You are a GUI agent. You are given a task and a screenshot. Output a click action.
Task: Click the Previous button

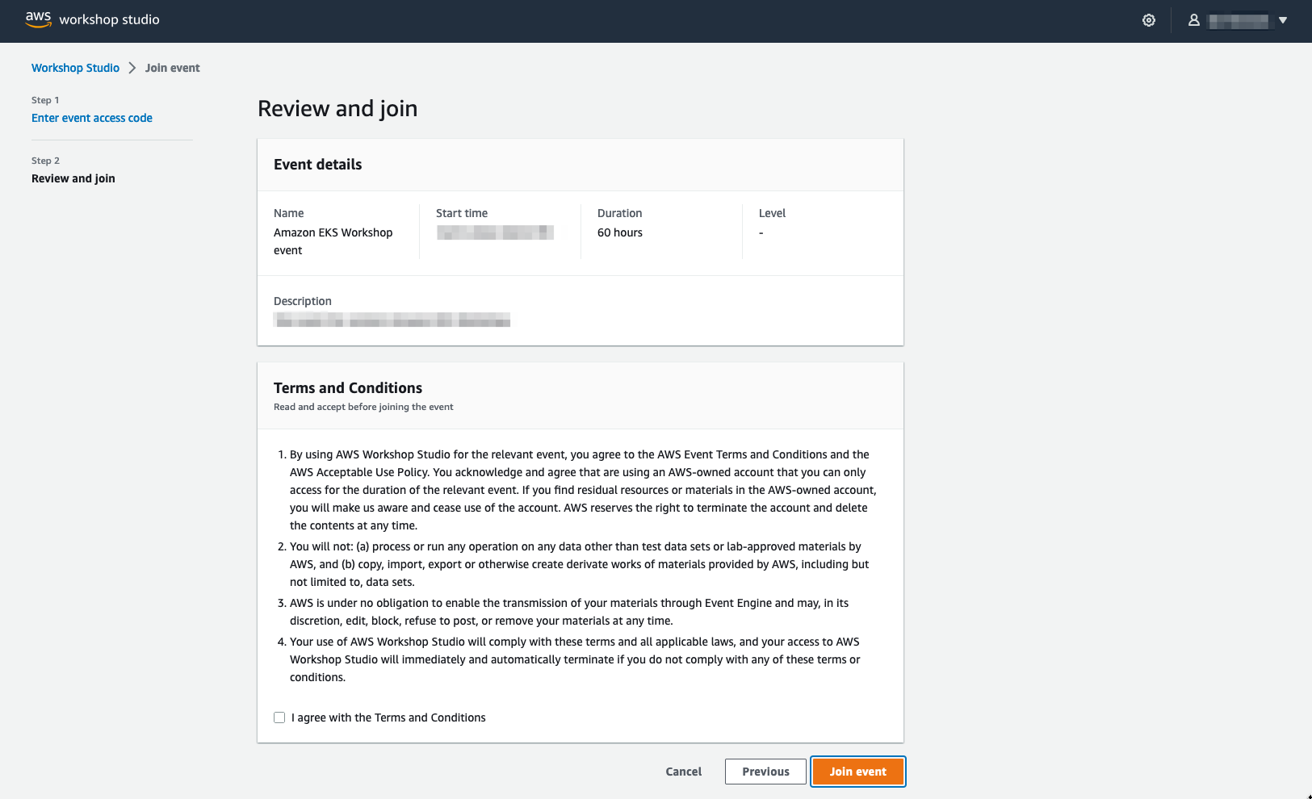pos(765,771)
